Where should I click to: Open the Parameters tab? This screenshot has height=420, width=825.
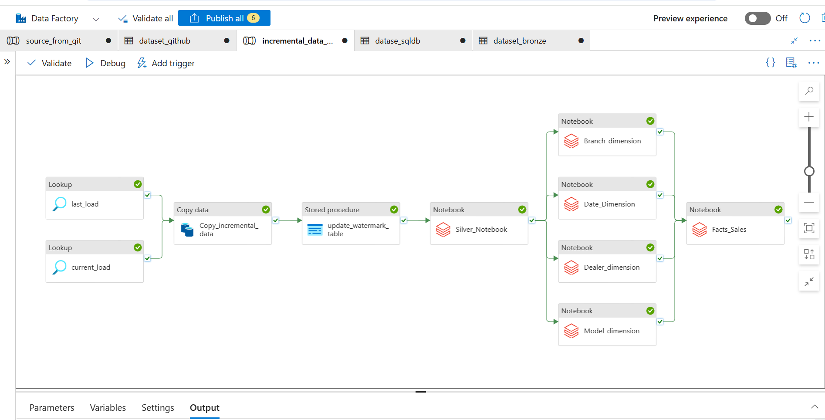(52, 408)
